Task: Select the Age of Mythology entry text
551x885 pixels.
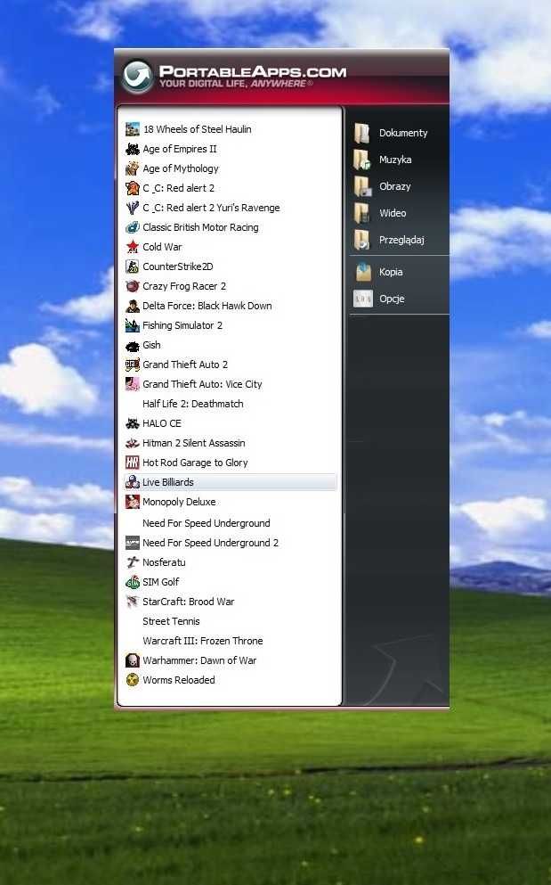Action: tap(181, 168)
